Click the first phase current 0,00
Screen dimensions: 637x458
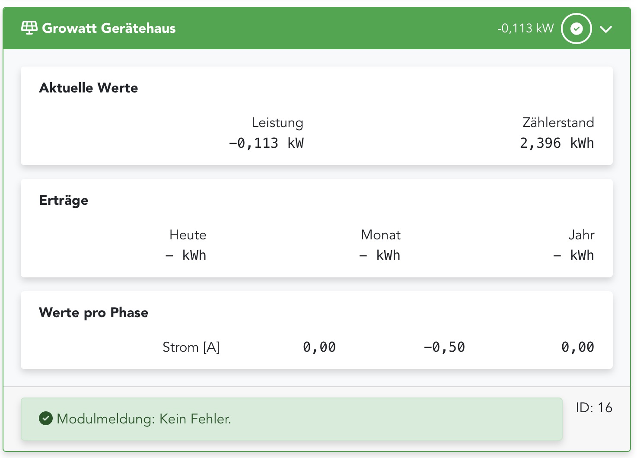319,347
